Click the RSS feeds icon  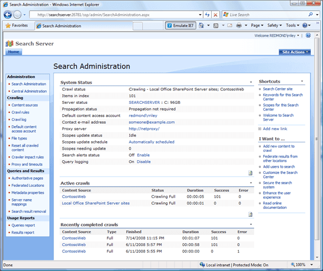coord(216,25)
